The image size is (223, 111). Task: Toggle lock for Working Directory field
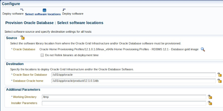[210, 97]
